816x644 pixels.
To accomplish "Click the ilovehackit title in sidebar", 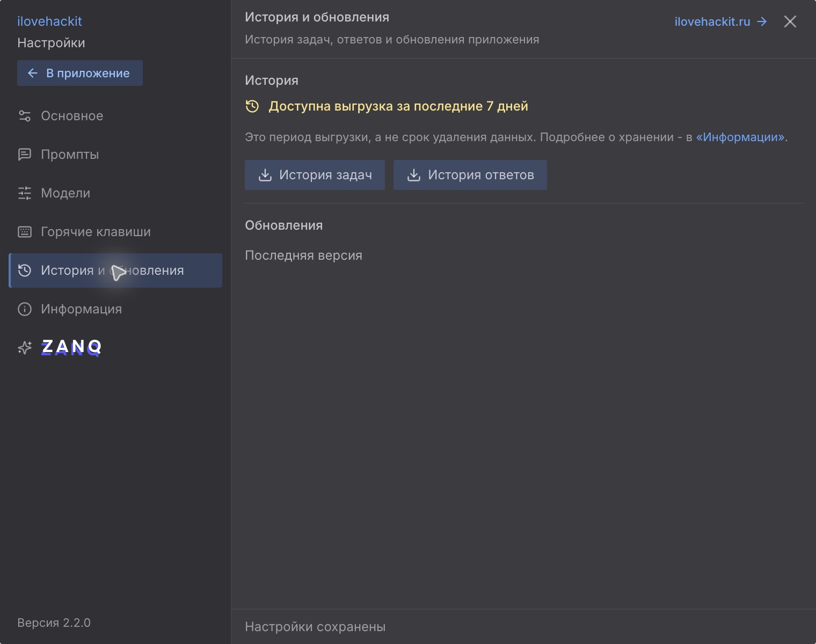I will click(49, 21).
